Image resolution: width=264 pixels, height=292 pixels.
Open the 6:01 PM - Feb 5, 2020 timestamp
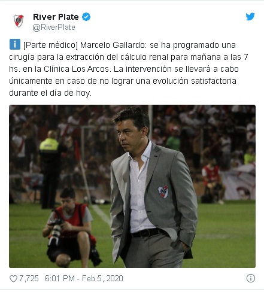pyautogui.click(x=84, y=278)
